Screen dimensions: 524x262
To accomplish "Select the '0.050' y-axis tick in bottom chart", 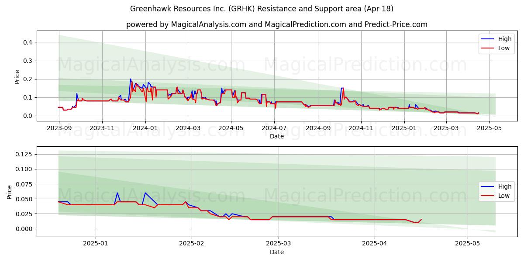I will point(25,199).
